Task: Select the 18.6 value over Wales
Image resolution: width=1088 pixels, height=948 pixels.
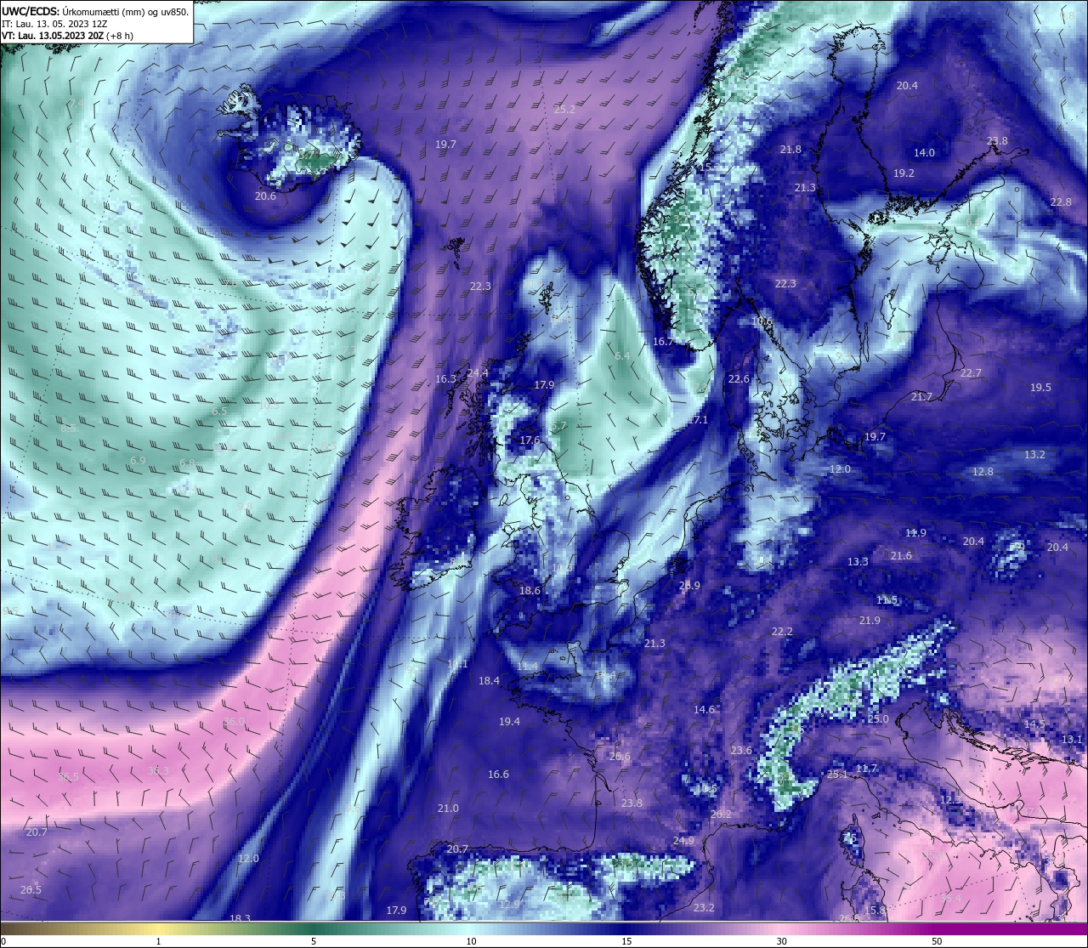Action: [530, 591]
